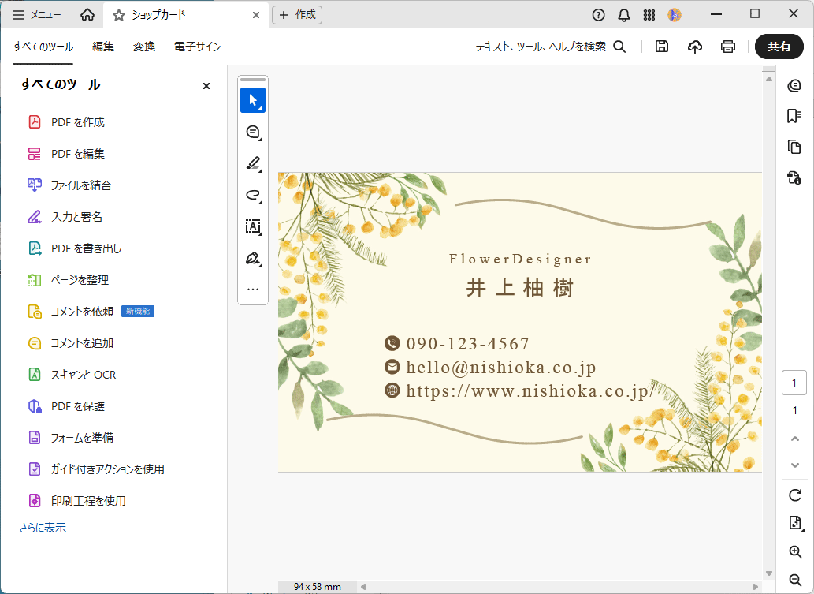814x594 pixels.
Task: Click the page number input field
Action: click(794, 382)
